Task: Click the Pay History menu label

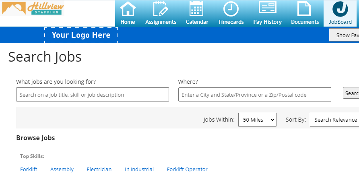Action: pyautogui.click(x=267, y=22)
